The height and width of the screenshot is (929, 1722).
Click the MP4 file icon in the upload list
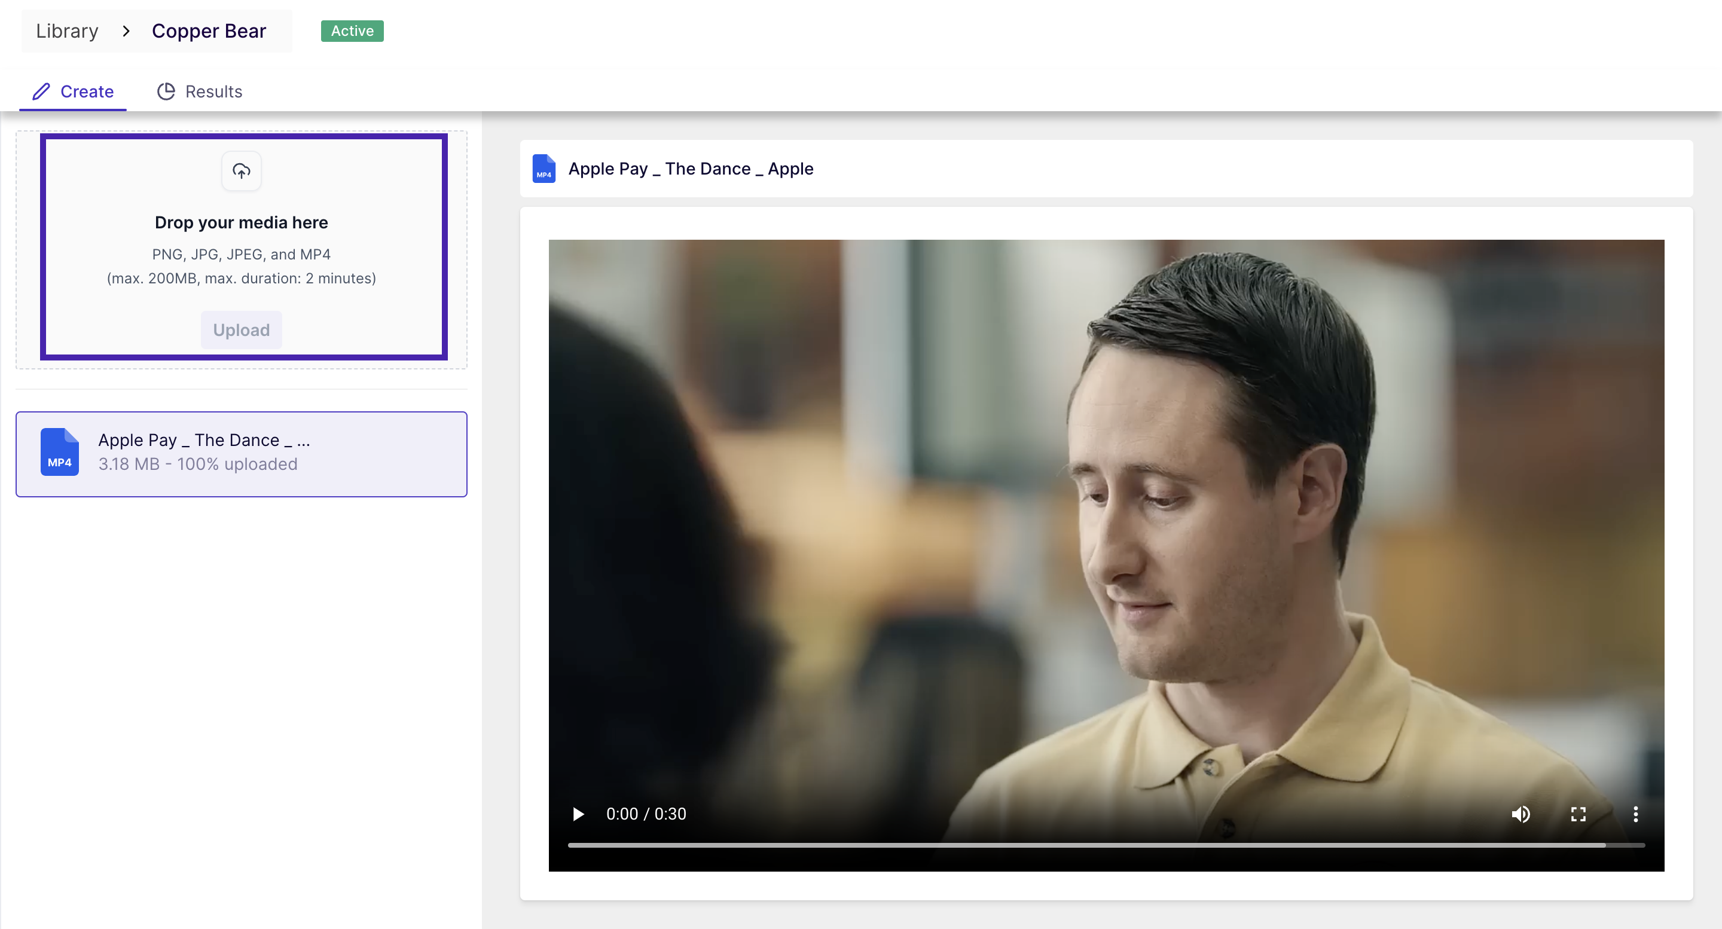tap(60, 452)
